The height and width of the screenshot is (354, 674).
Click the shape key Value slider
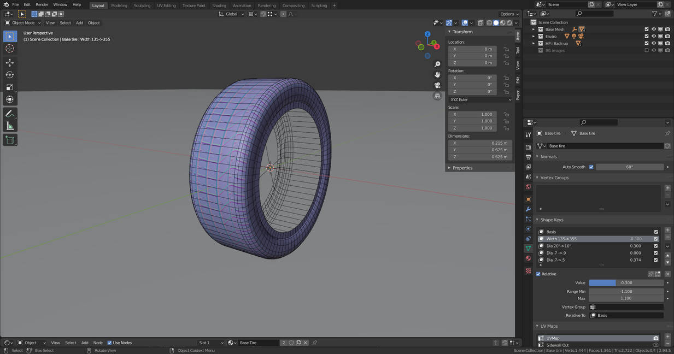pos(625,283)
